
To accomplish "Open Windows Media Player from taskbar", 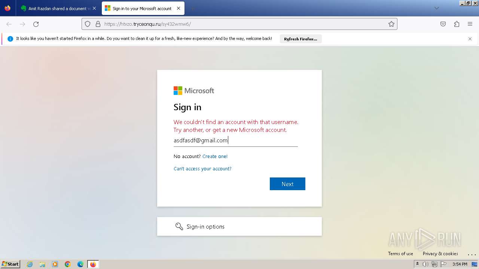I will click(55, 264).
